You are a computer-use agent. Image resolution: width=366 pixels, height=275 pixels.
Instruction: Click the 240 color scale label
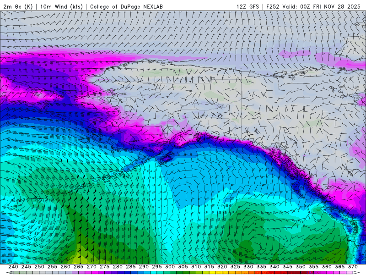point(13,267)
